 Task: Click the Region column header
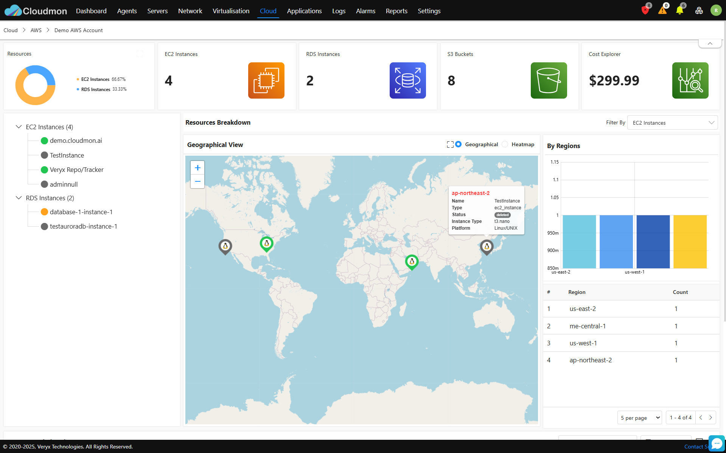tap(577, 292)
